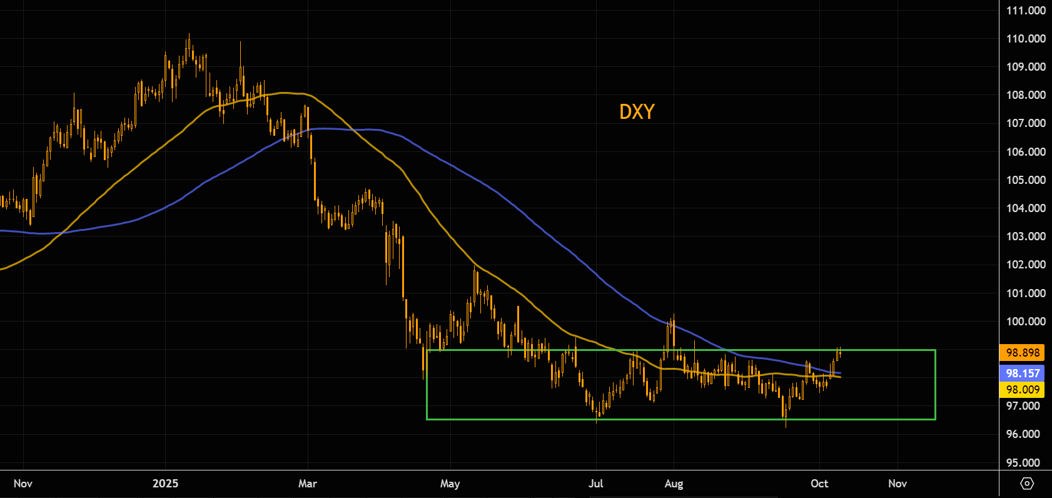The width and height of the screenshot is (1052, 498).
Task: Select the DXY text label
Action: (x=637, y=112)
